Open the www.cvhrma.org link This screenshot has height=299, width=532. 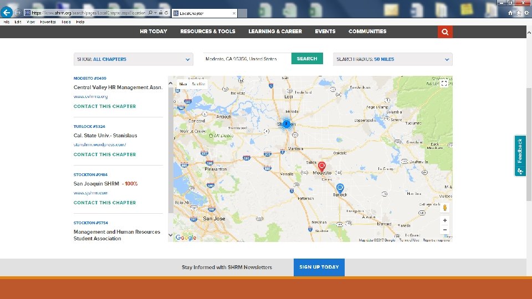pos(90,96)
